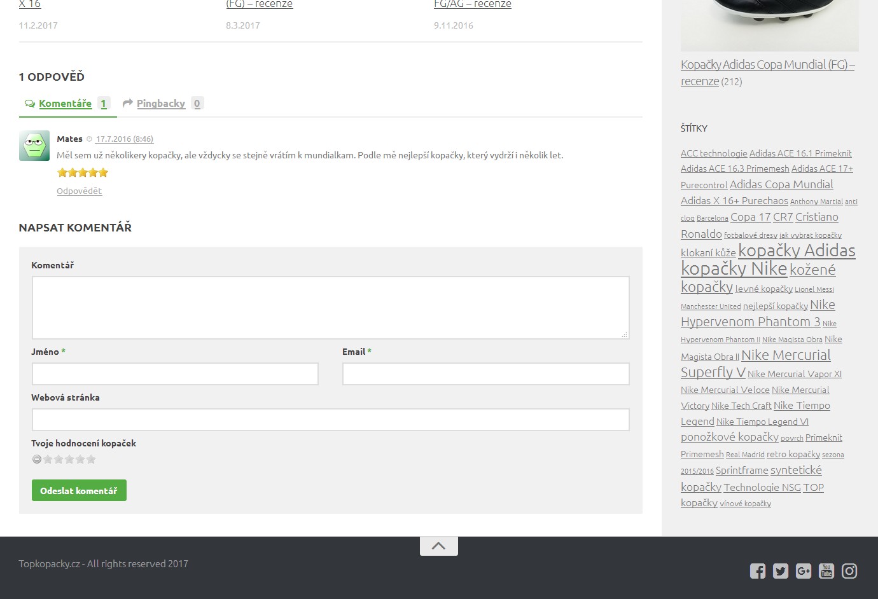Click the Odeslat komentář button
This screenshot has height=599, width=878.
click(79, 490)
